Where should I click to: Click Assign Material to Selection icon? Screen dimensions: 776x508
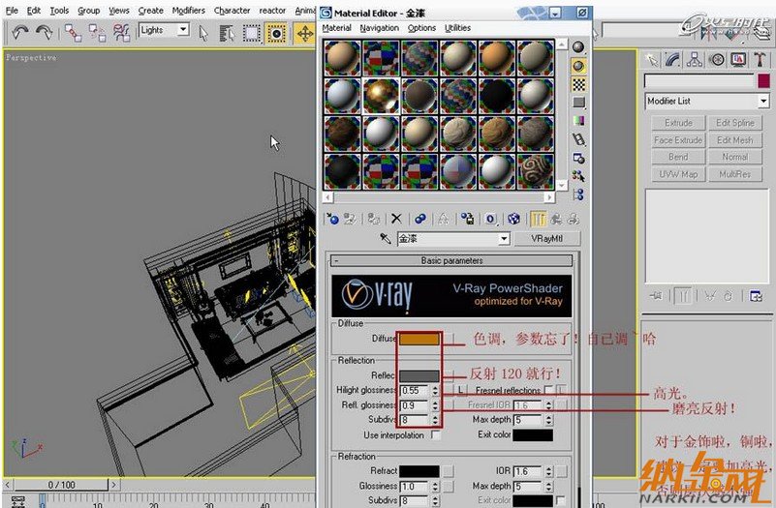[374, 219]
